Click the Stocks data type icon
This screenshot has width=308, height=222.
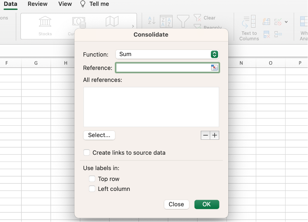pyautogui.click(x=45, y=22)
